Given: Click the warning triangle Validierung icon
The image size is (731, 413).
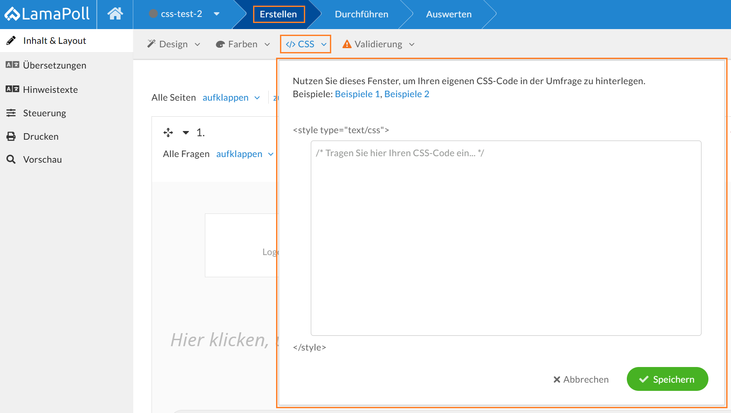Looking at the screenshot, I should pyautogui.click(x=347, y=44).
